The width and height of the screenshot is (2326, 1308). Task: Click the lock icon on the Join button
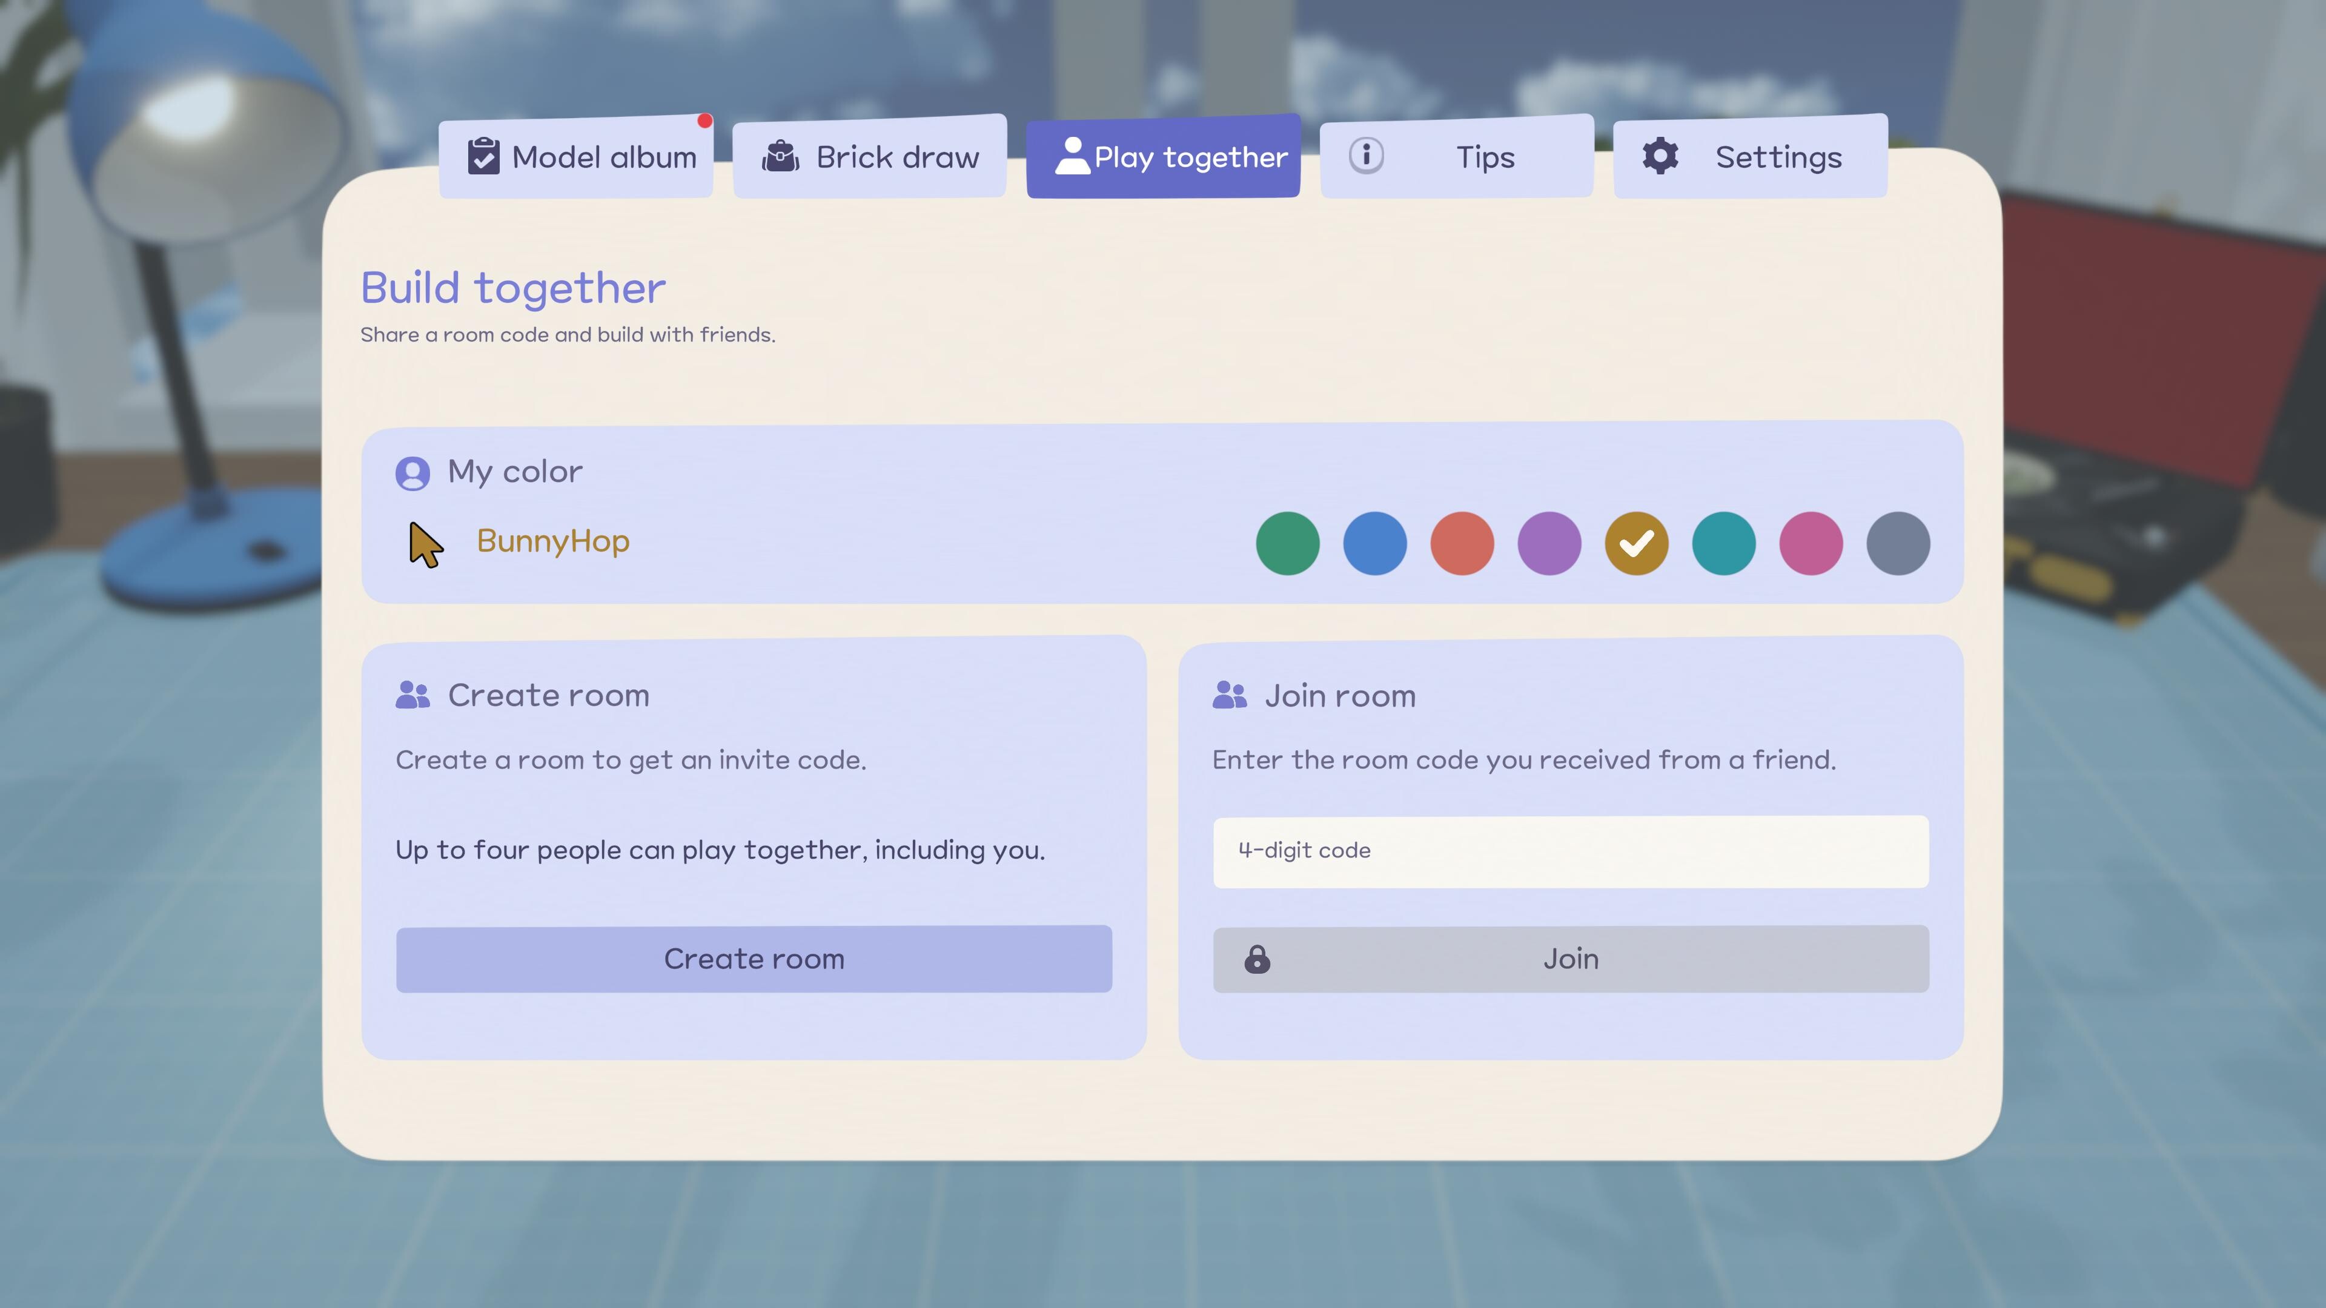[x=1257, y=959]
